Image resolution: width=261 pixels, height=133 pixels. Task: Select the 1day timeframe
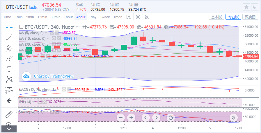(93, 17)
